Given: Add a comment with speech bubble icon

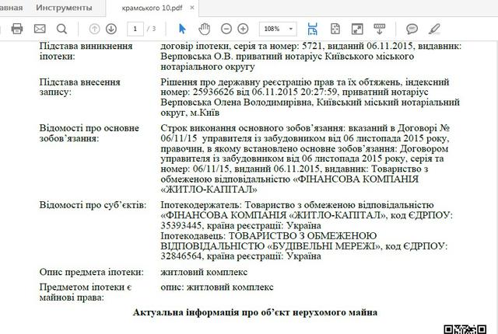Looking at the screenshot, I should (412, 30).
